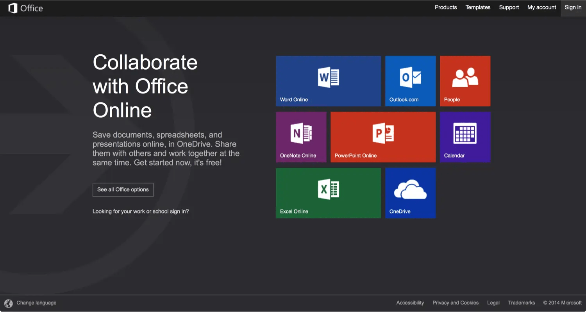
Task: Click the © 2014 Microsoft footer text
Action: (x=563, y=303)
